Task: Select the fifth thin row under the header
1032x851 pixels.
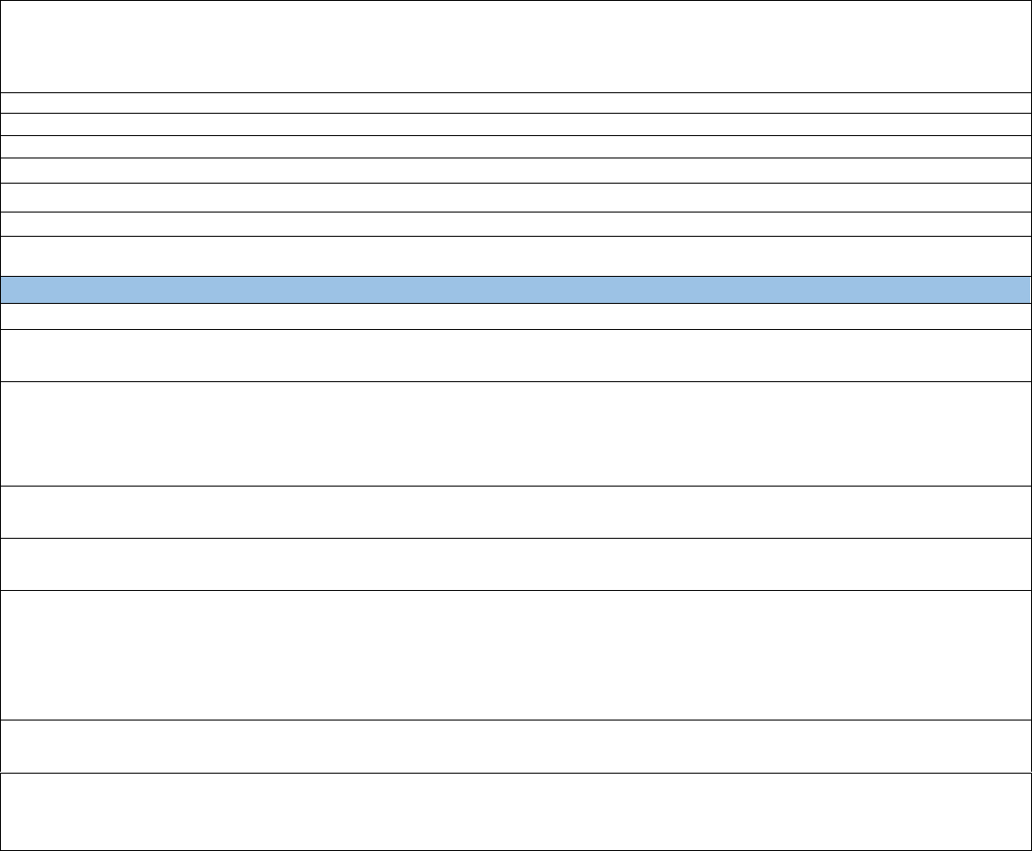Action: pyautogui.click(x=516, y=198)
